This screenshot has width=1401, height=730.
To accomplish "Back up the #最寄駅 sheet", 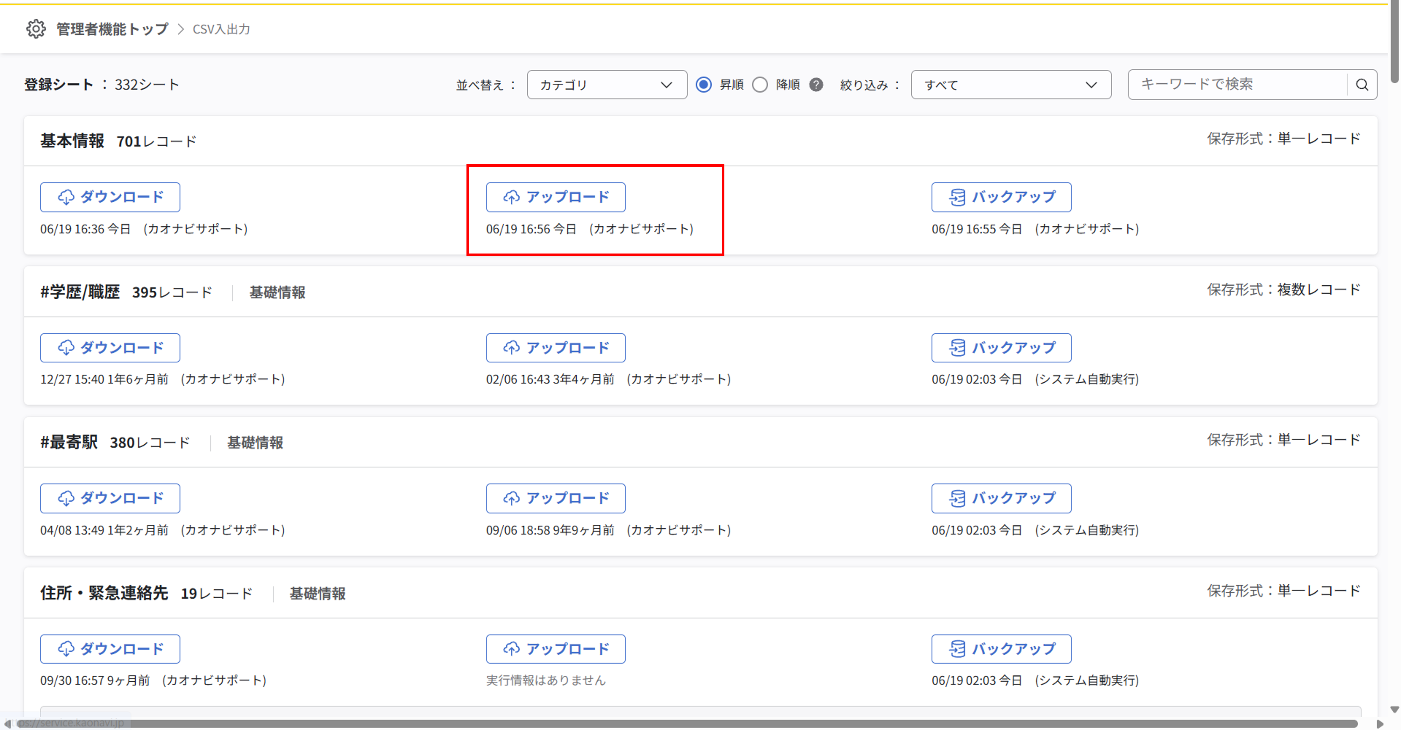I will click(1001, 498).
